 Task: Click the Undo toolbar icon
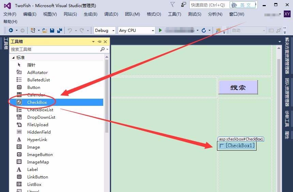70,30
